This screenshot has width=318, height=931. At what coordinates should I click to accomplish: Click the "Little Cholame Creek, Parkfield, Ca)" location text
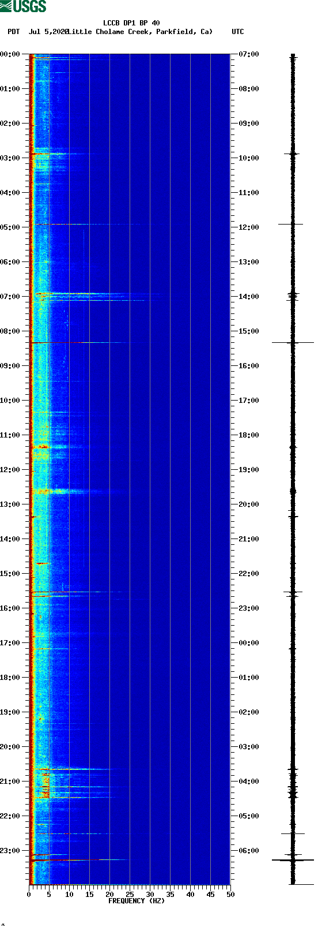pyautogui.click(x=140, y=32)
